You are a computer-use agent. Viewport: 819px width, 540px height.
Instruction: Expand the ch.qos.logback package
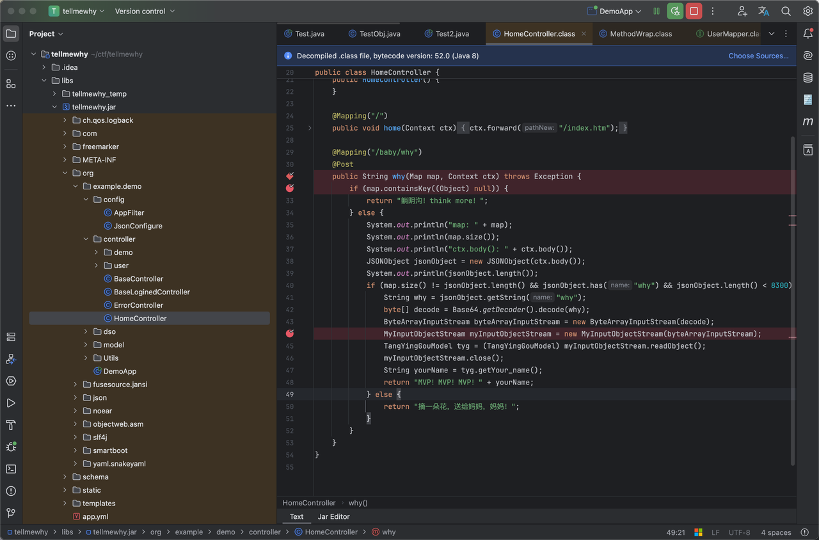[65, 120]
